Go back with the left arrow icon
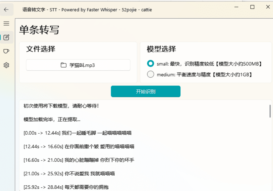Viewport: 273px width, 191px height. tap(6, 9)
